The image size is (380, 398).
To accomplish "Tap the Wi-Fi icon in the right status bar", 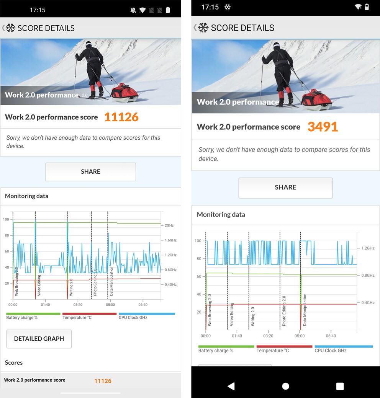I will pos(359,7).
